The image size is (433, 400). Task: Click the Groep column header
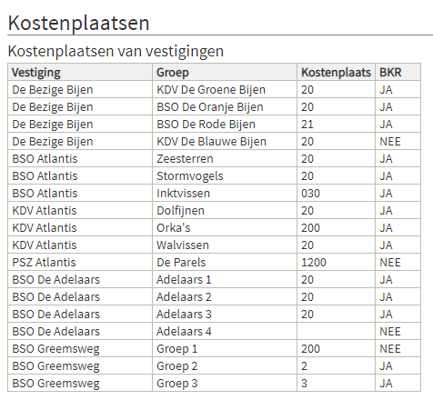click(x=225, y=72)
